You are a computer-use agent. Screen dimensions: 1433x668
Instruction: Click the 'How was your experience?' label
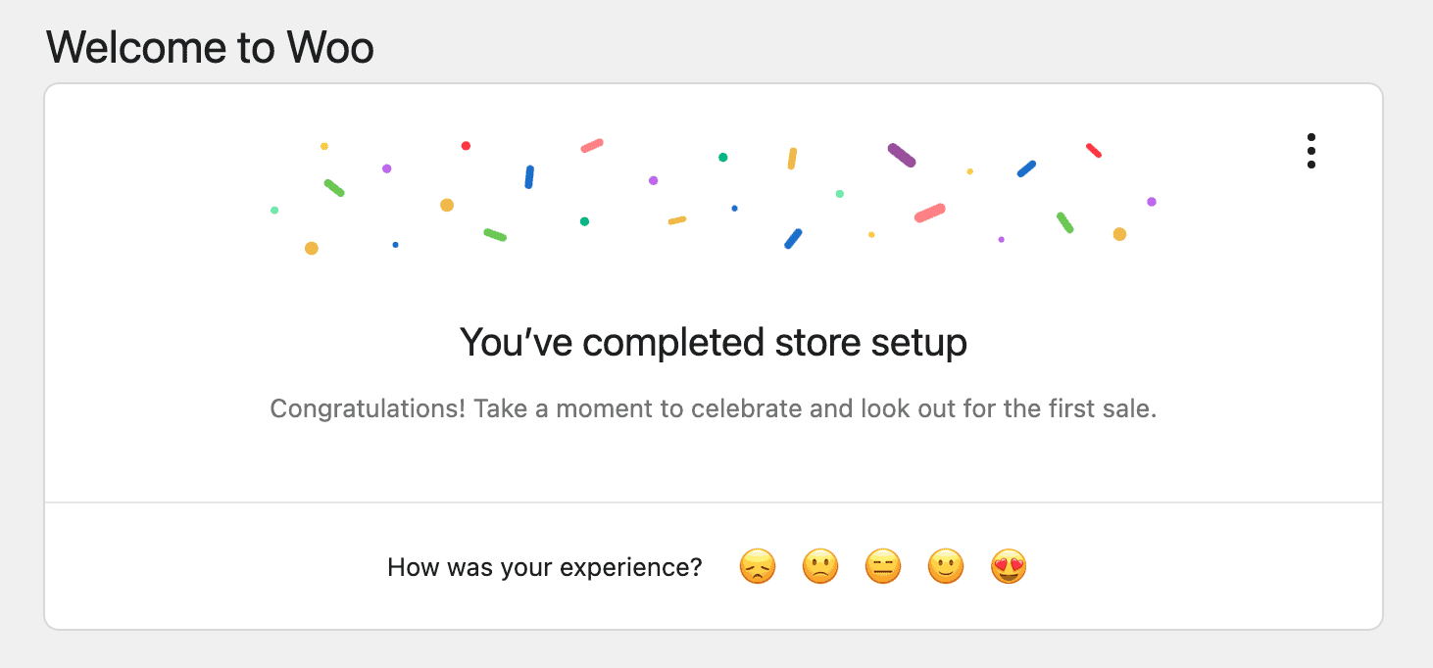(544, 566)
